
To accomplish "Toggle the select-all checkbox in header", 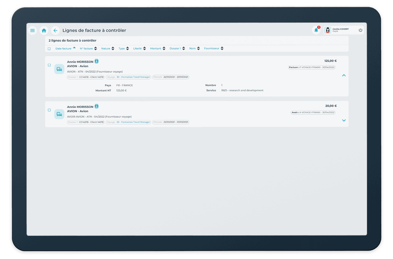I will (49, 49).
